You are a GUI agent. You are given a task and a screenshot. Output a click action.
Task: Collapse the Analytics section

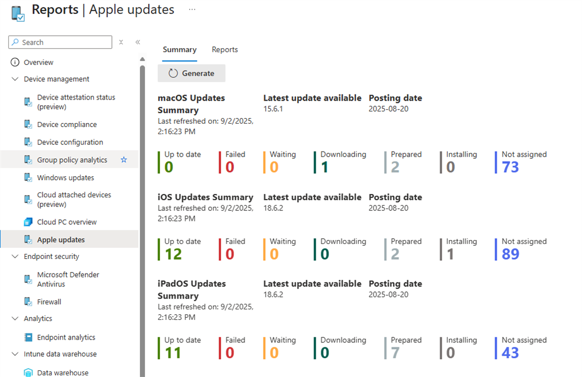(x=15, y=318)
